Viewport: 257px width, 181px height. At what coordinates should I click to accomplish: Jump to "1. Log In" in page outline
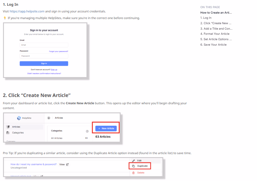click(206, 18)
